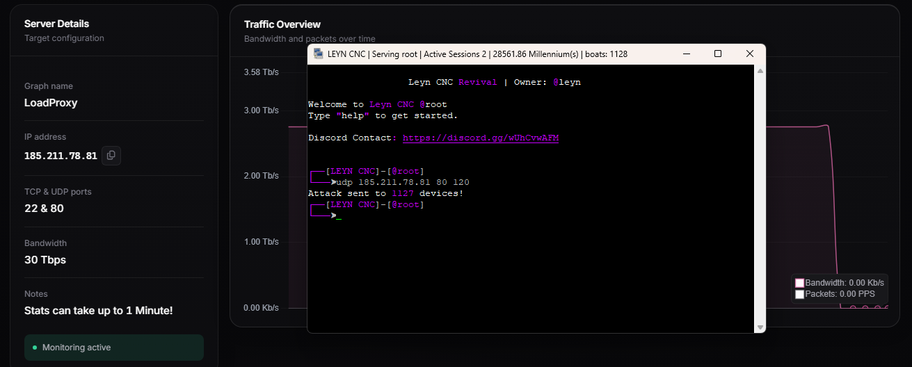Maximize the LEYN CNC terminal window
Image resolution: width=912 pixels, height=367 pixels.
click(x=718, y=54)
